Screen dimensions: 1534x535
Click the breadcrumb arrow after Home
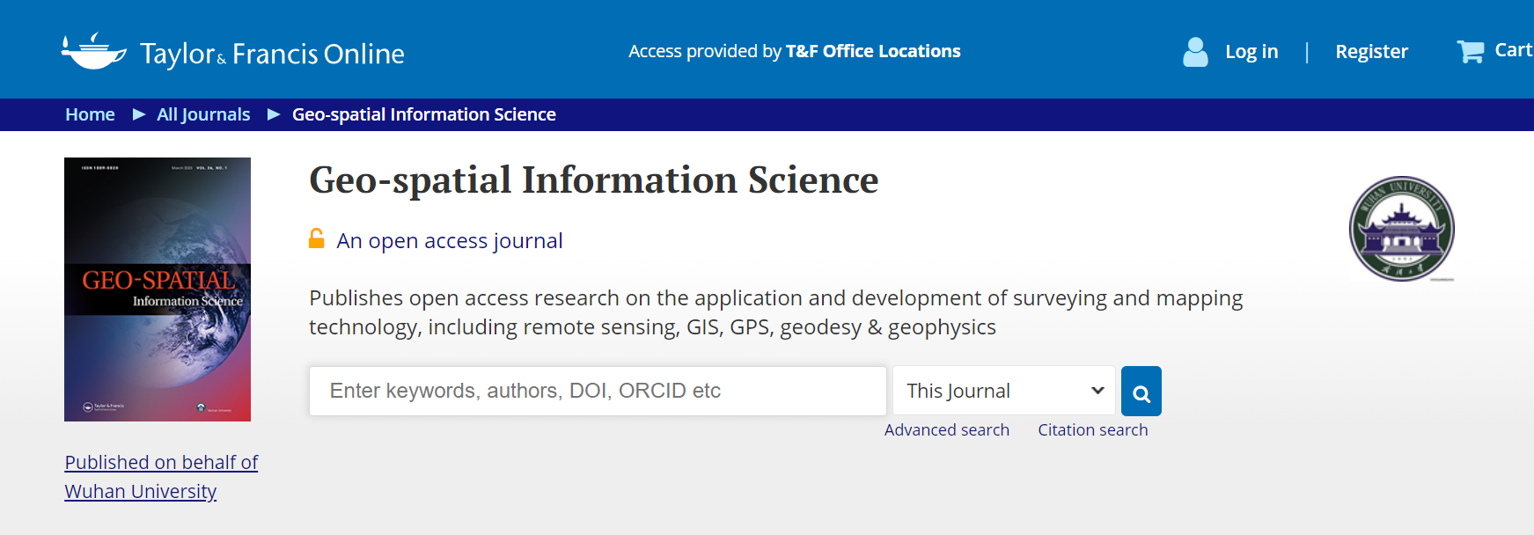coord(138,114)
